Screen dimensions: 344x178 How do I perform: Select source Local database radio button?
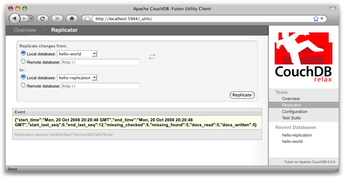(x=23, y=53)
